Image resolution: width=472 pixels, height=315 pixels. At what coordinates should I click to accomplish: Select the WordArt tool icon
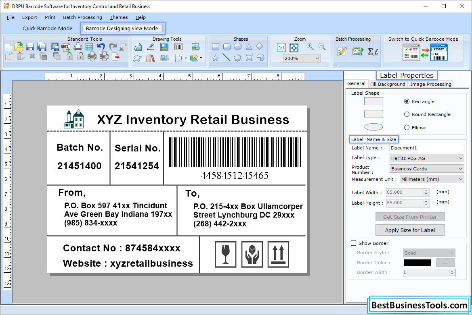[164, 58]
